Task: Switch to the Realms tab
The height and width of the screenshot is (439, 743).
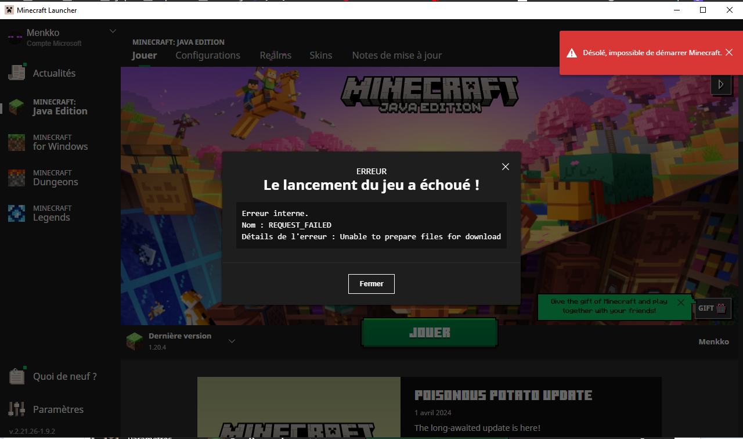Action: tap(276, 55)
